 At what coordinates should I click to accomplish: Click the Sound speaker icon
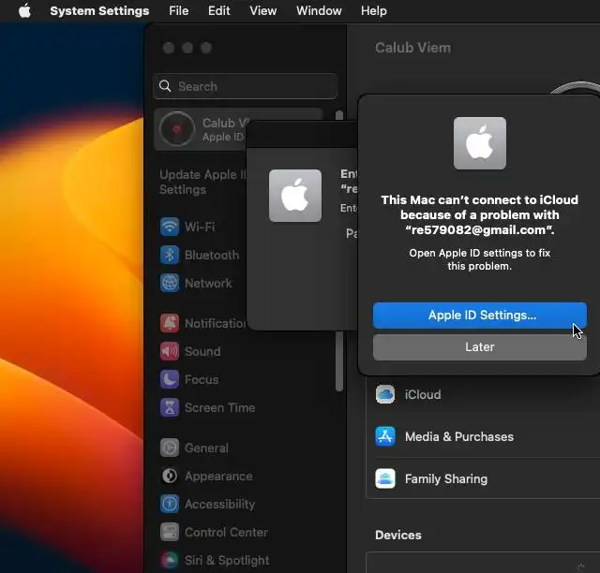[170, 351]
